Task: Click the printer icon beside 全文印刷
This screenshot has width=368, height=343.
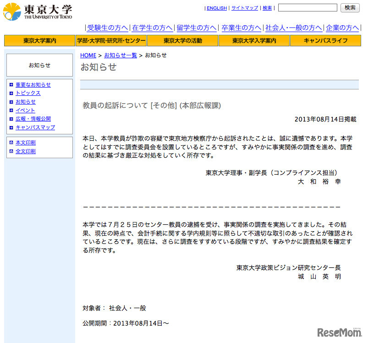Action: pyautogui.click(x=11, y=151)
